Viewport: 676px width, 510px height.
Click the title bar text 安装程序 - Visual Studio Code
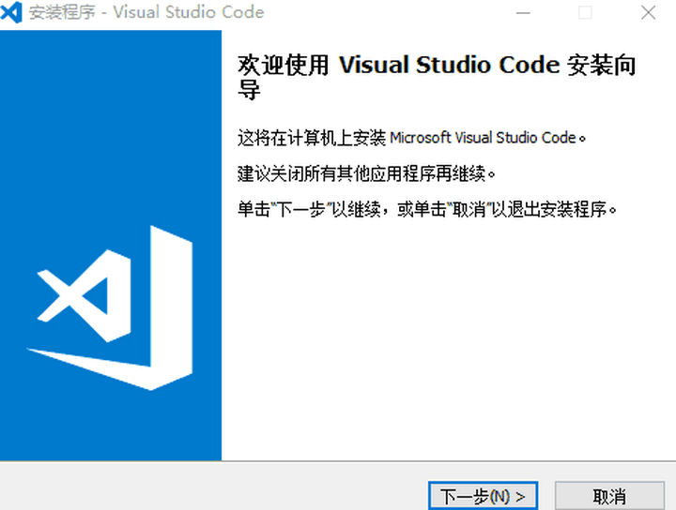tap(146, 12)
